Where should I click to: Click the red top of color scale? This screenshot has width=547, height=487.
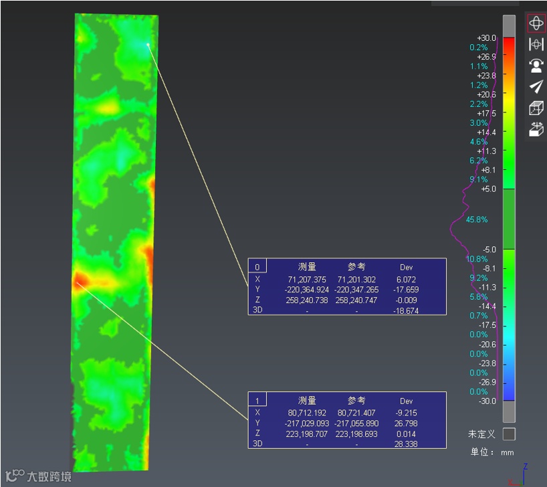pyautogui.click(x=509, y=43)
